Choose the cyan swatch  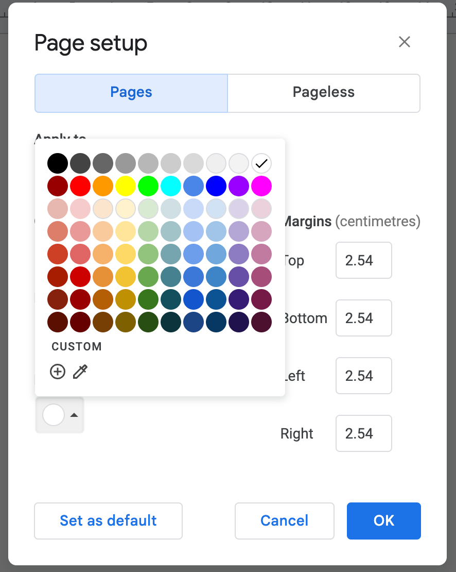[x=171, y=186]
